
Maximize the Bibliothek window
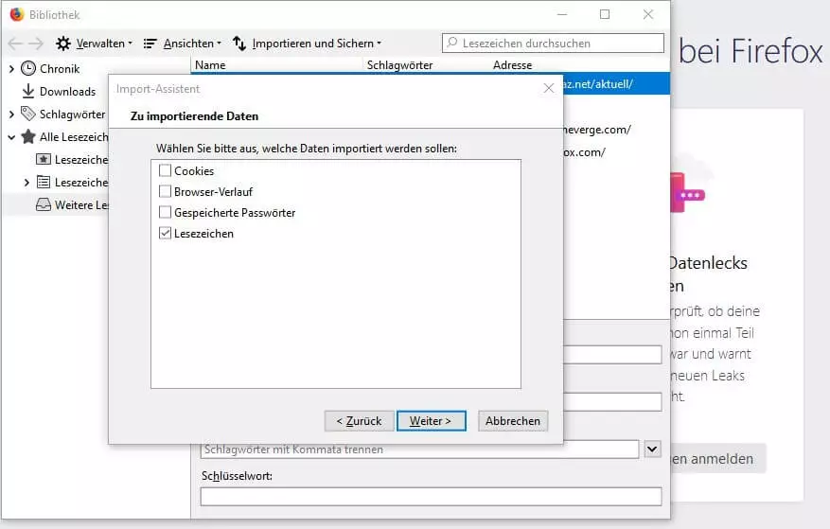605,14
